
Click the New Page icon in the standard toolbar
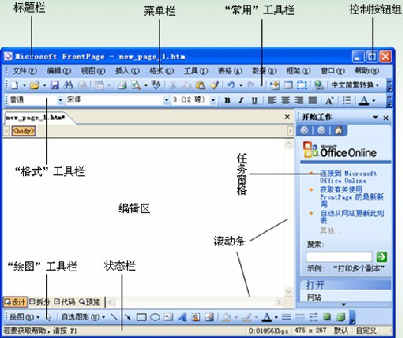pyautogui.click(x=15, y=85)
